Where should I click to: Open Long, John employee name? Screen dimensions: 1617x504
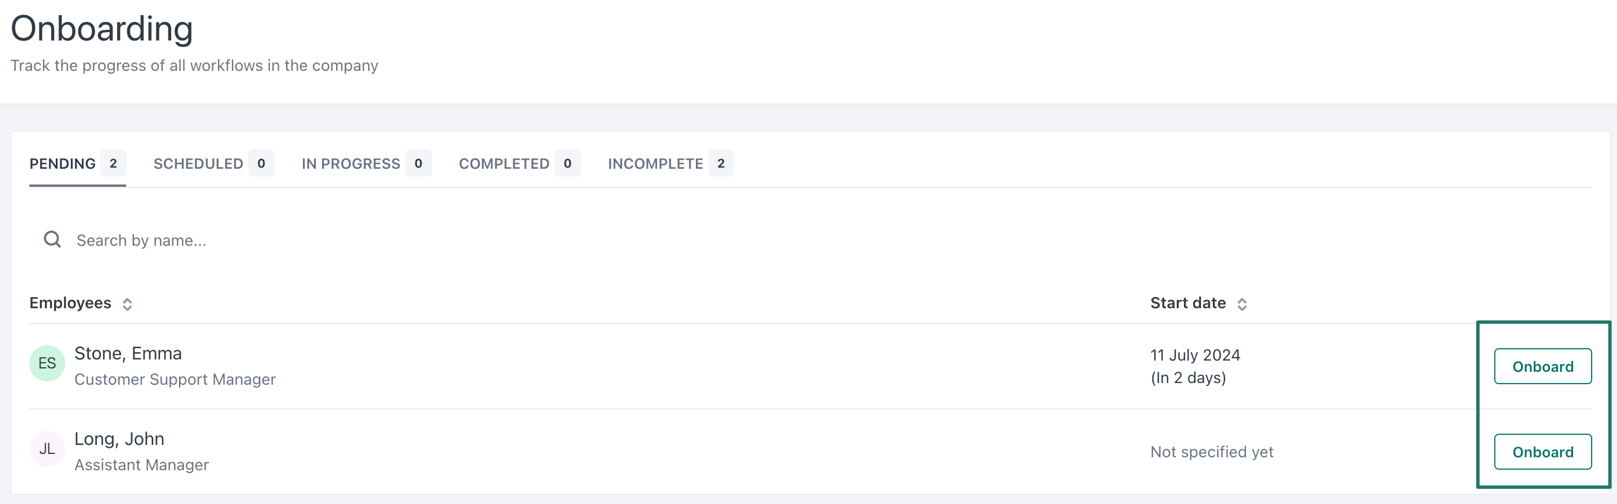(x=119, y=439)
